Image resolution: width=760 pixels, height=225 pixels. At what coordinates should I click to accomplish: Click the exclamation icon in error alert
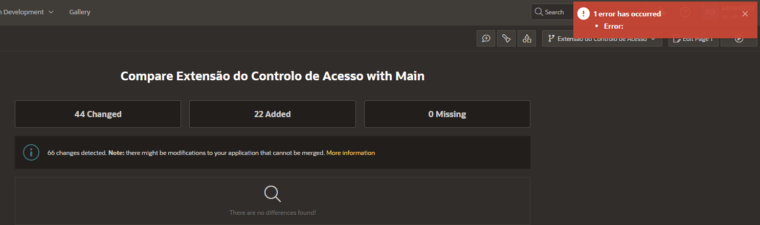point(584,14)
